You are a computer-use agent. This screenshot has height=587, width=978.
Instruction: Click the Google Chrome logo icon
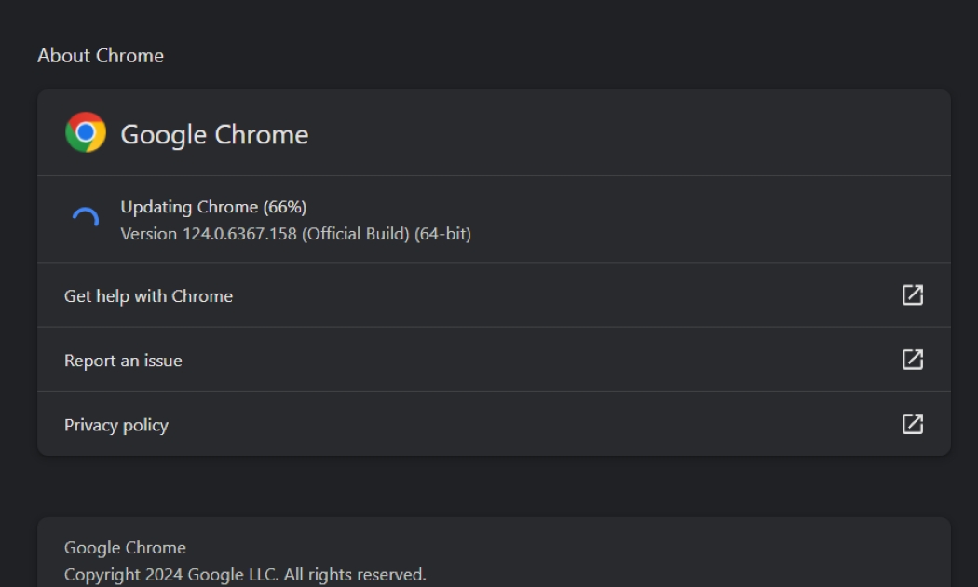point(84,133)
